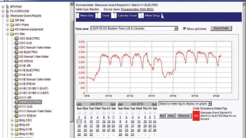
Task: Expand the EPNTest tree node
Action: [3, 7]
